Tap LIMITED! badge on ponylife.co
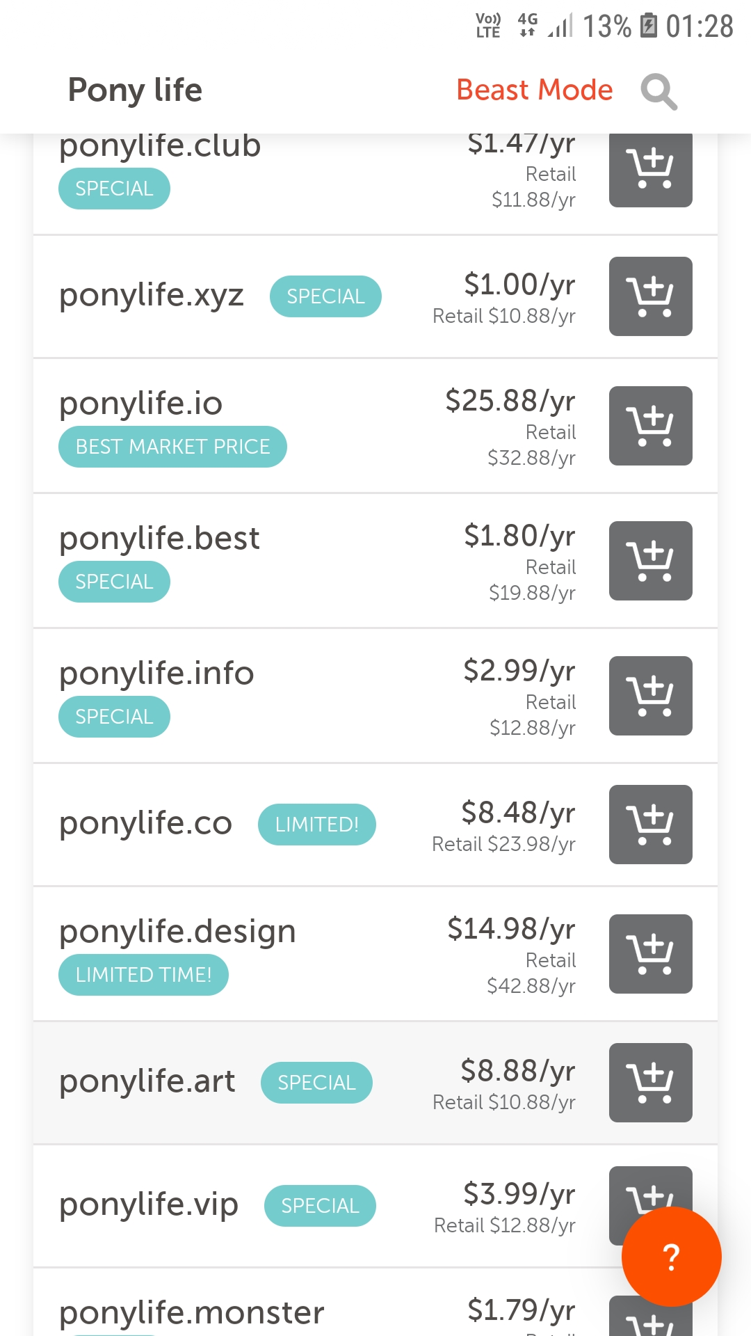Image resolution: width=751 pixels, height=1336 pixels. pyautogui.click(x=316, y=825)
